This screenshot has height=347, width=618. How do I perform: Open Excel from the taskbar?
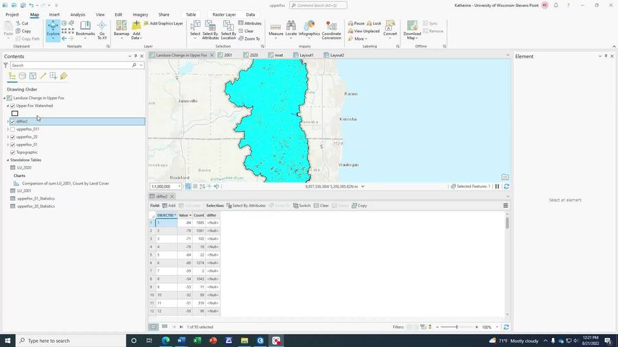pyautogui.click(x=197, y=341)
